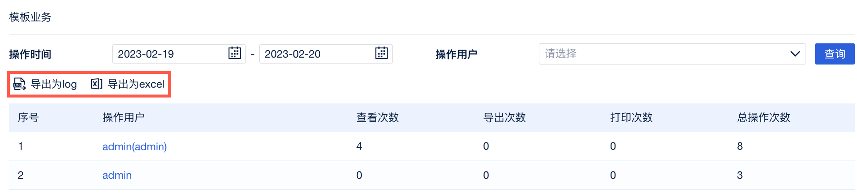This screenshot has width=857, height=196.
Task: Open the admin user link in row 2
Action: (117, 175)
